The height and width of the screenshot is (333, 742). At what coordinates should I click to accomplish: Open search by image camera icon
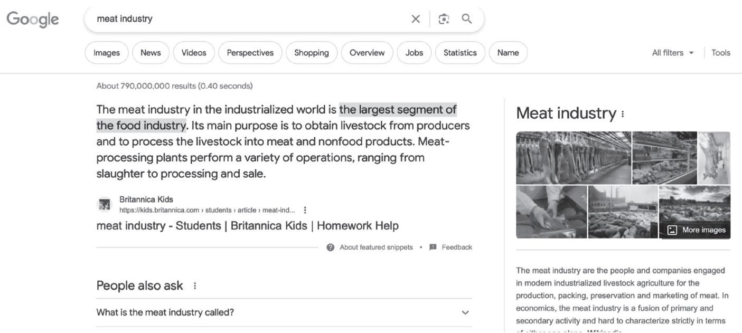[x=444, y=19]
